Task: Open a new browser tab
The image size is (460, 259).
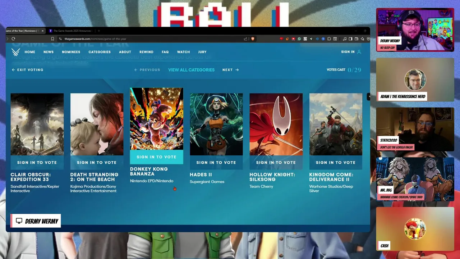Action: coord(99,31)
